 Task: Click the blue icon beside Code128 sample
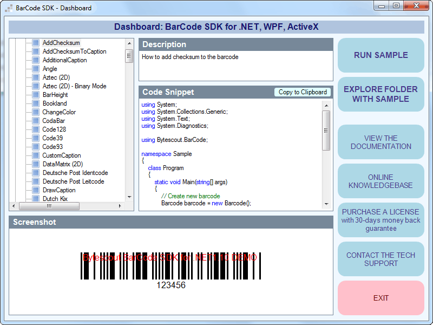tap(36, 129)
